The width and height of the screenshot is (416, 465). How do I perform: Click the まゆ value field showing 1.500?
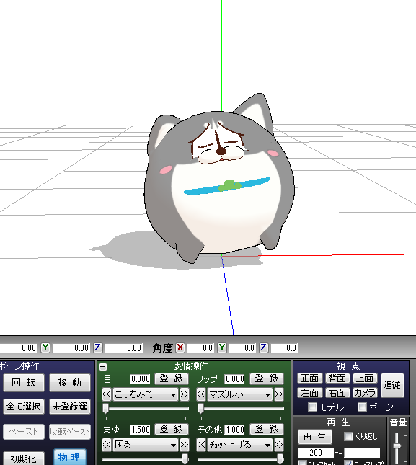(x=140, y=430)
